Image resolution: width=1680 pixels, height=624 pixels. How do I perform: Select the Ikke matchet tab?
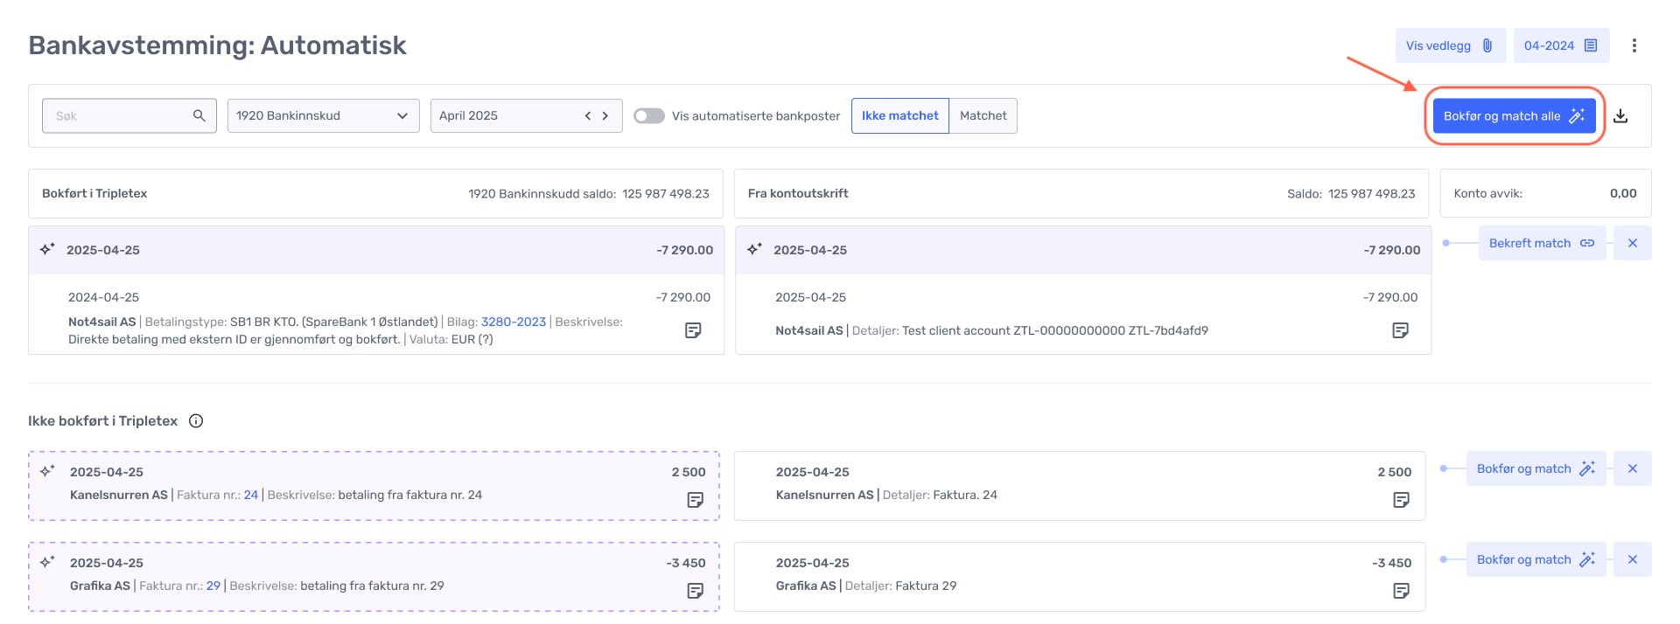coord(899,115)
